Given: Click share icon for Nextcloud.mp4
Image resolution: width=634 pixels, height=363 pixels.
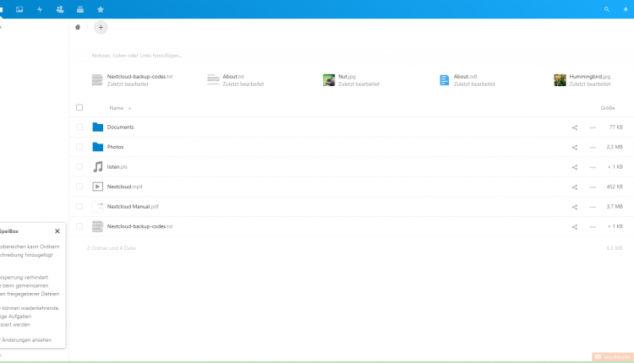Looking at the screenshot, I should click(x=575, y=187).
